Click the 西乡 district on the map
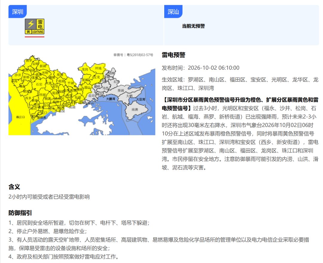The height and width of the screenshot is (263, 323). pyautogui.click(x=28, y=98)
